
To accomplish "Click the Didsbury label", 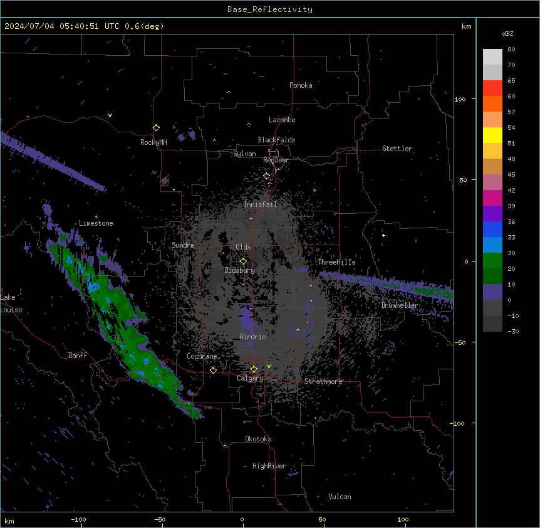I will (x=240, y=270).
